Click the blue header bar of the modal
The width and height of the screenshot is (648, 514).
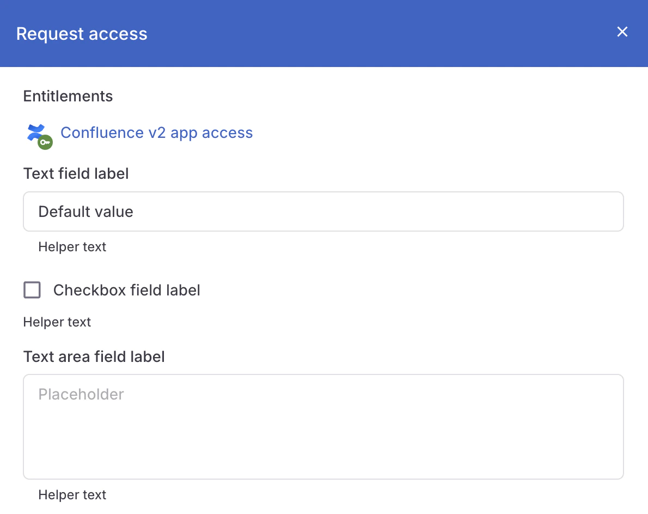click(327, 34)
